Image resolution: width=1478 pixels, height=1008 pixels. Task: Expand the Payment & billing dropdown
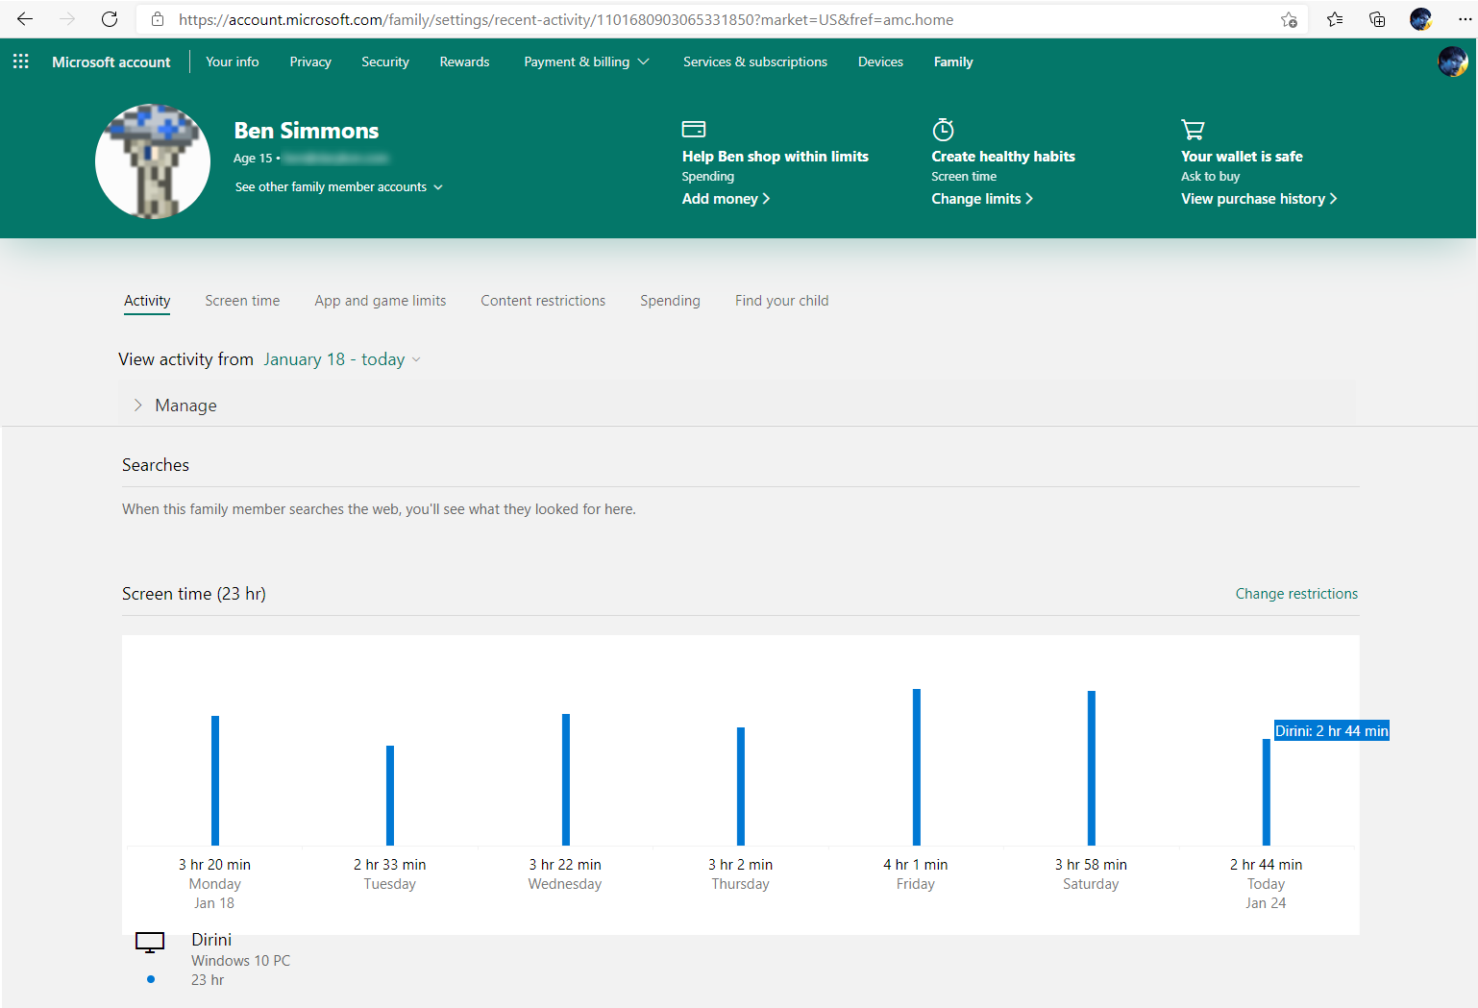coord(586,61)
